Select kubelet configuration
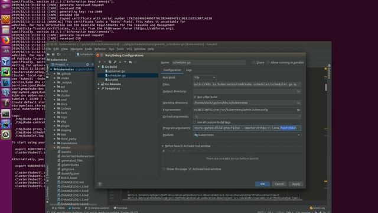Screen dimensions: 378x213 pos(113,80)
